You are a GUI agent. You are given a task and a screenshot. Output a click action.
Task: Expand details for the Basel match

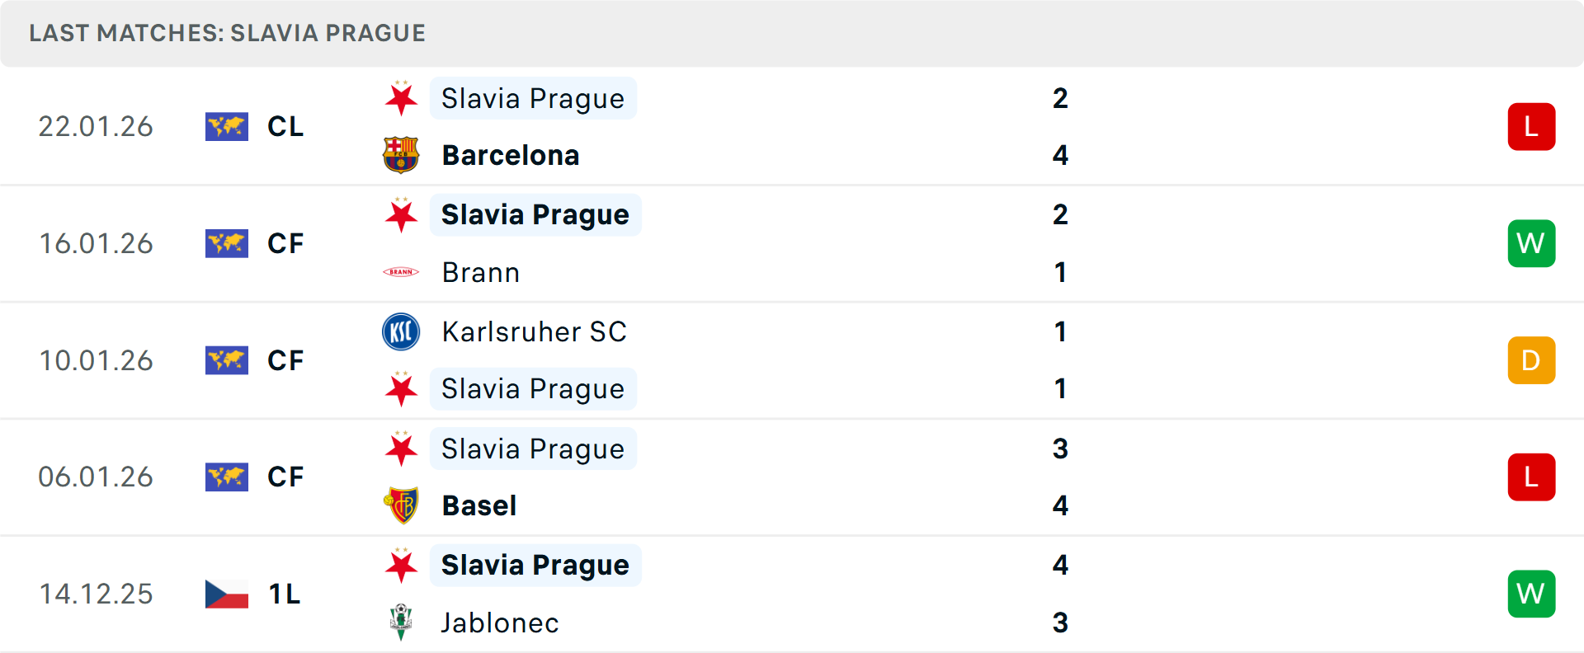(792, 477)
